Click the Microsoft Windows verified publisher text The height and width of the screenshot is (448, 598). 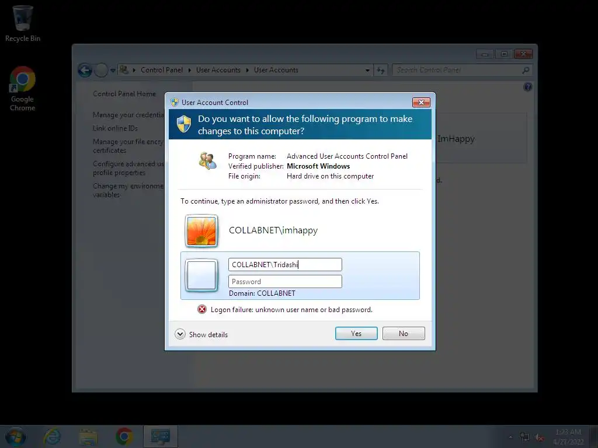(x=318, y=166)
